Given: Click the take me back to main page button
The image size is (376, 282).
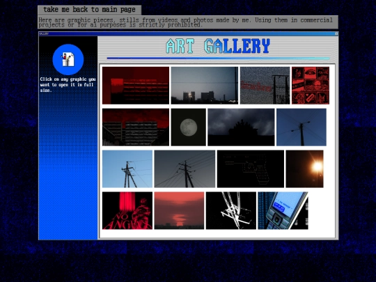Looking at the screenshot, I should pyautogui.click(x=89, y=10).
